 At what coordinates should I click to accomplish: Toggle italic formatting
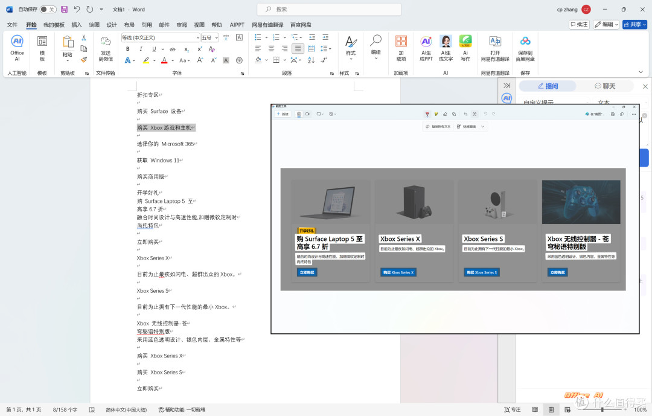coord(141,49)
